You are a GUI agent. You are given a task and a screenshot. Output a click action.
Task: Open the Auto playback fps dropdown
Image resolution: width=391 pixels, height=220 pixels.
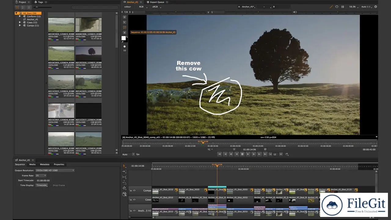click(x=128, y=154)
